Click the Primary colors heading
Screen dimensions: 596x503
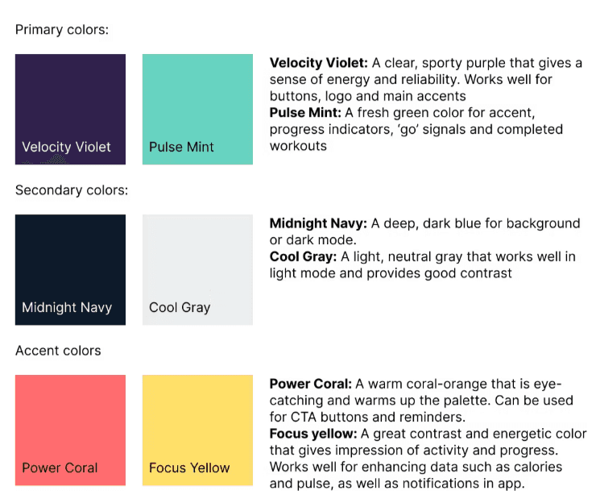[x=62, y=30]
